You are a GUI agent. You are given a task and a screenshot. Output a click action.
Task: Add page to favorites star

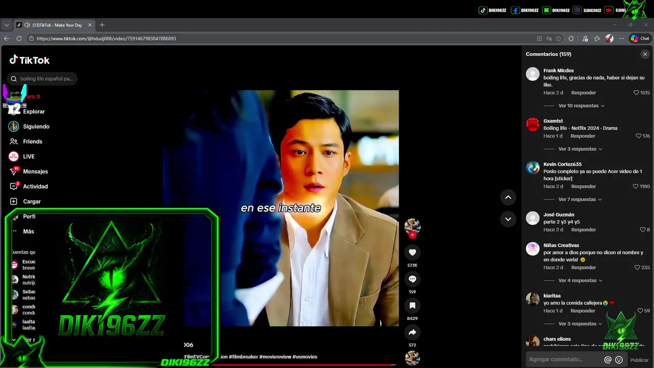click(x=558, y=38)
